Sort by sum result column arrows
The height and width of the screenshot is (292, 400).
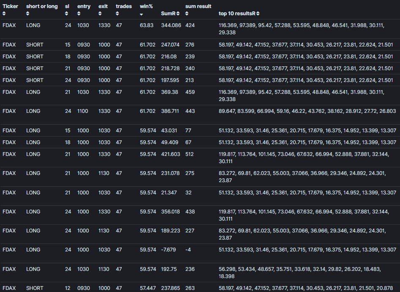[x=187, y=14]
